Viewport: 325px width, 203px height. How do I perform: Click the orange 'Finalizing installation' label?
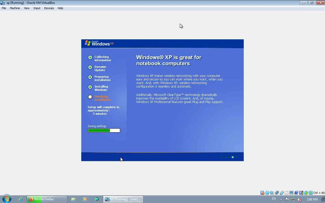pos(102,98)
